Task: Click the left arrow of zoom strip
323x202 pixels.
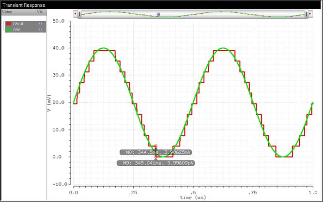Action: pos(75,14)
